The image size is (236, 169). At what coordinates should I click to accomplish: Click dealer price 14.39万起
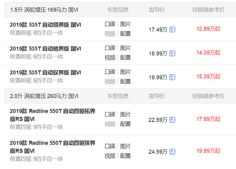point(208,53)
